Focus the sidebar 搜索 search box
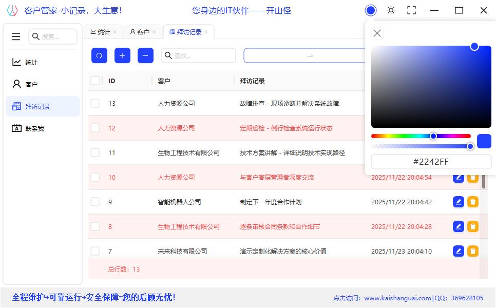 point(53,36)
